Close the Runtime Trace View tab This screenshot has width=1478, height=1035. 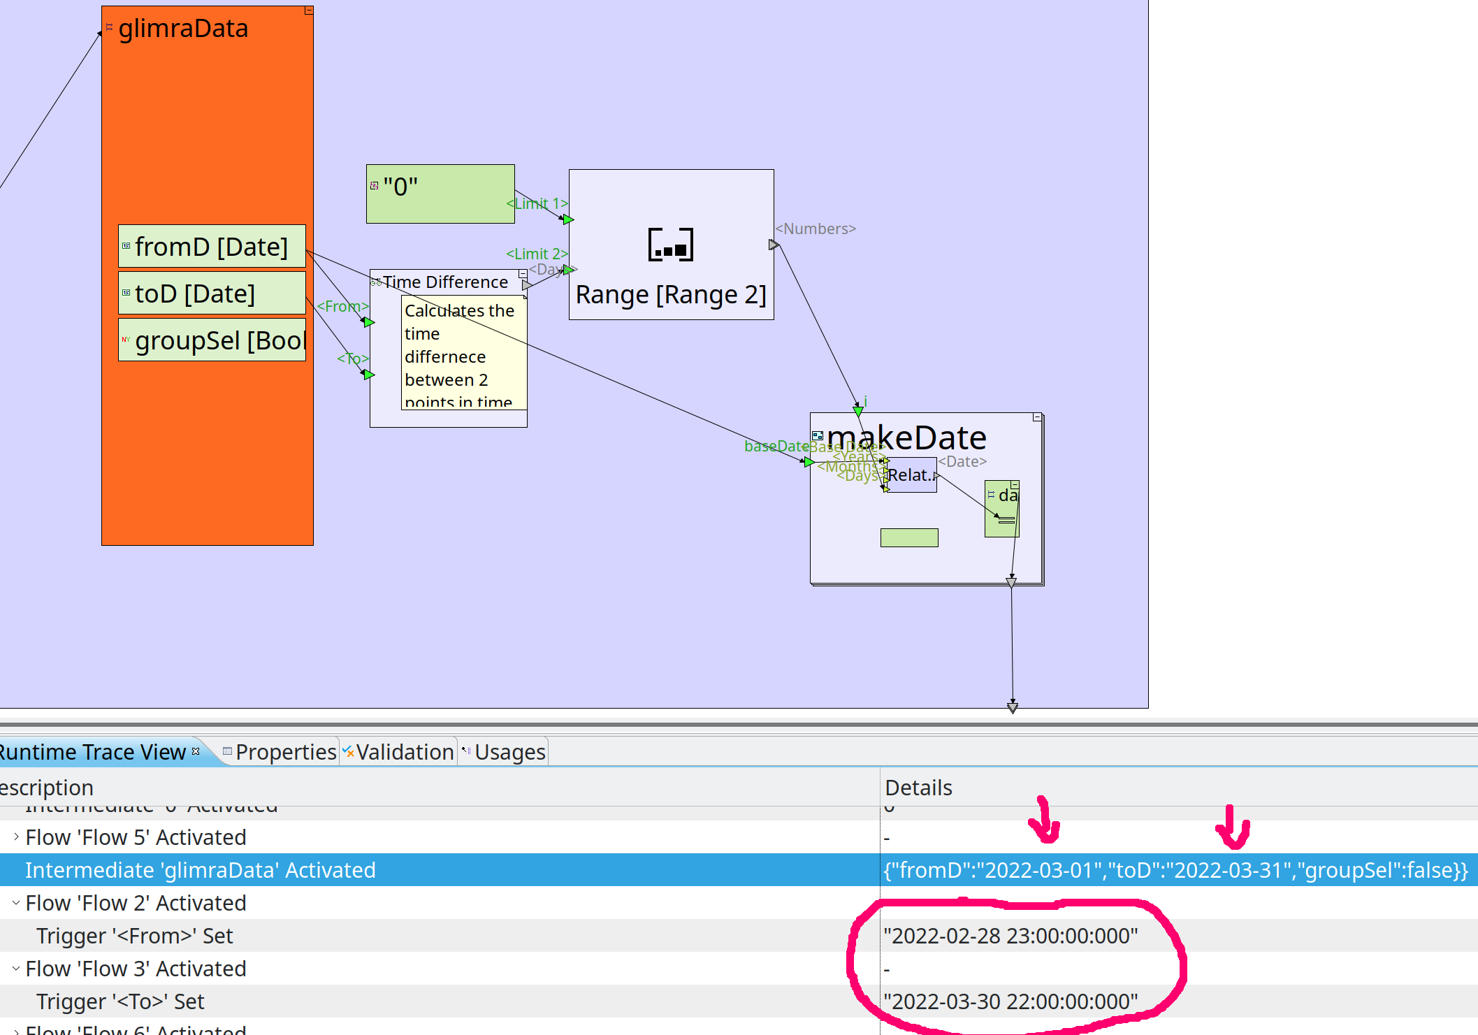[196, 751]
